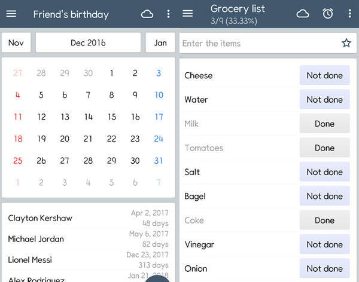This screenshot has height=282, width=359.
Task: Toggle Tomatoes Done button
Action: coord(324,148)
